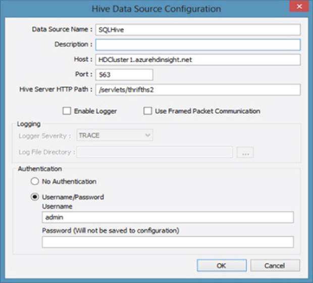Click the Log File Directory field
Viewport: 313px width, 283px height.
pos(154,152)
